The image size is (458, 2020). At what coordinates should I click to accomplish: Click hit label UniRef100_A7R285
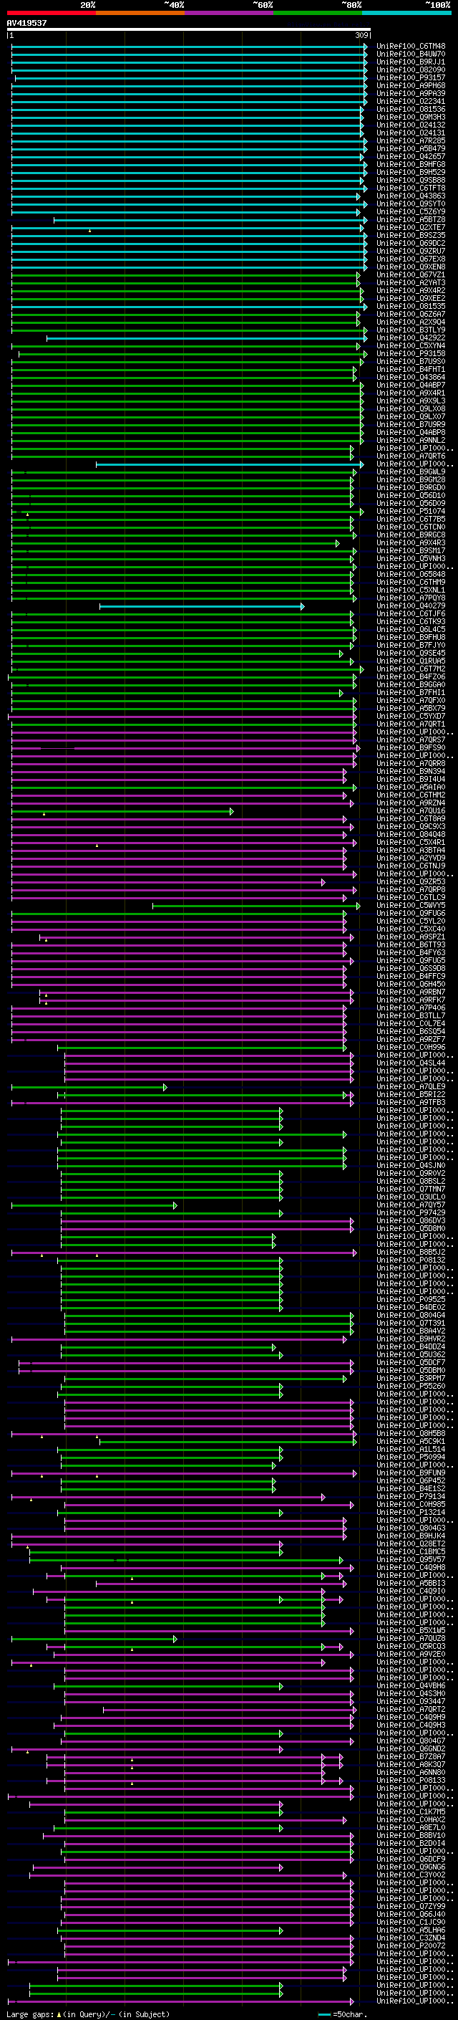tap(411, 140)
